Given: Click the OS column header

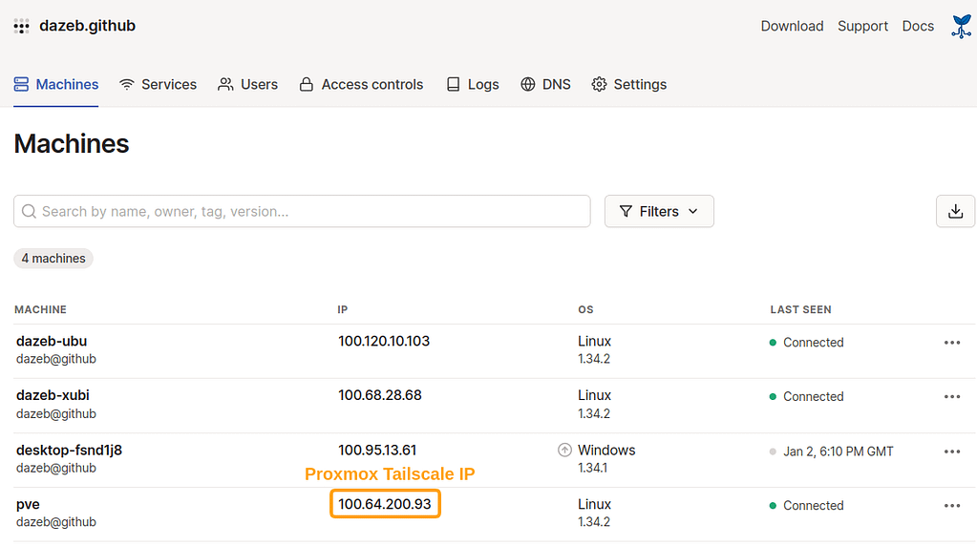Looking at the screenshot, I should coord(585,309).
